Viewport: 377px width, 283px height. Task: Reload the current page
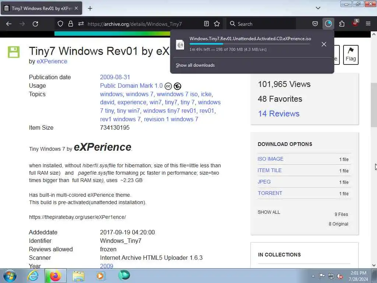[x=35, y=24]
